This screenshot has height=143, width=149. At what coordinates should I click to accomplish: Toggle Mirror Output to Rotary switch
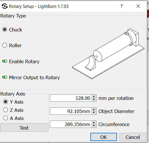5,77
